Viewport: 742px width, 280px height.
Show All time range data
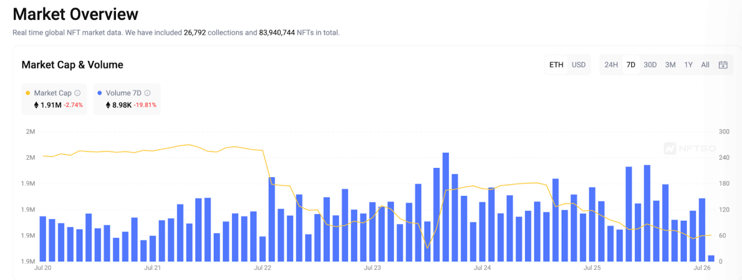(x=705, y=65)
